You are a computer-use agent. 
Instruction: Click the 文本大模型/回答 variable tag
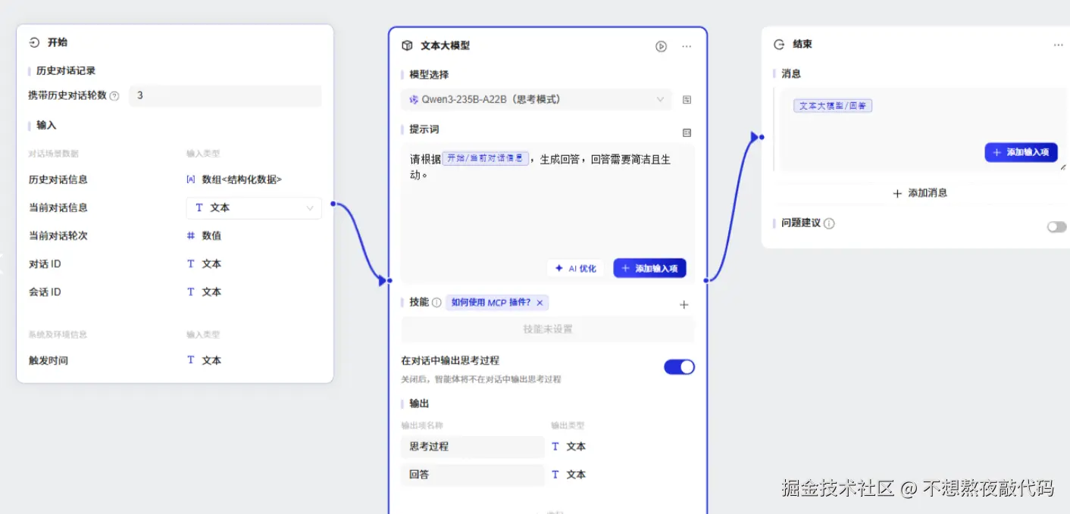coord(833,106)
